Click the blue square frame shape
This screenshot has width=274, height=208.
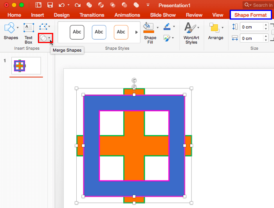(134, 103)
